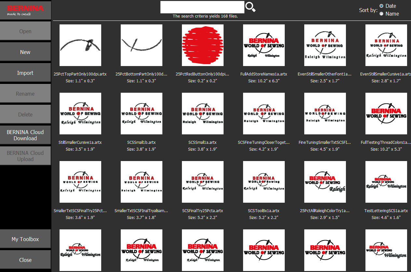Select SCSFinalTry25Pcta.artx thumbnail

203,182
